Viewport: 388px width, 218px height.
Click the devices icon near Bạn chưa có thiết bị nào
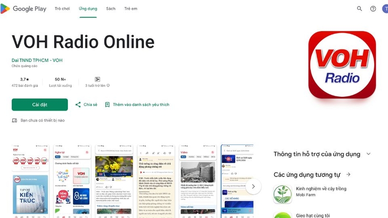pyautogui.click(x=15, y=120)
